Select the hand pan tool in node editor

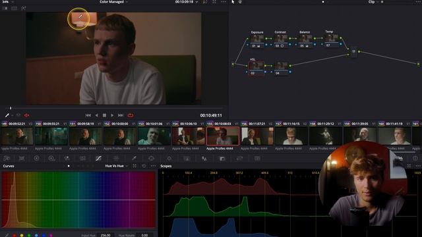pos(240,2)
